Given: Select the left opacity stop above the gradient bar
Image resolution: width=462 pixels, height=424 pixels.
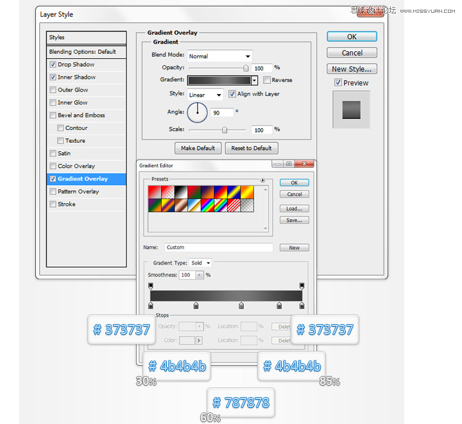Looking at the screenshot, I should pos(151,286).
